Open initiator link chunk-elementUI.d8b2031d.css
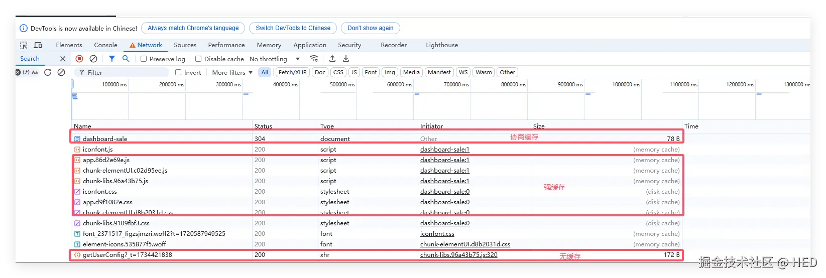The height and width of the screenshot is (278, 826). point(465,244)
